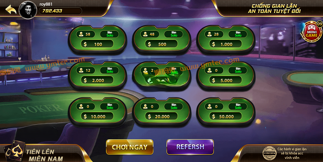The image size is (323, 162).
Task: Select the 5.000 bet Solo table
Action: 226,75
